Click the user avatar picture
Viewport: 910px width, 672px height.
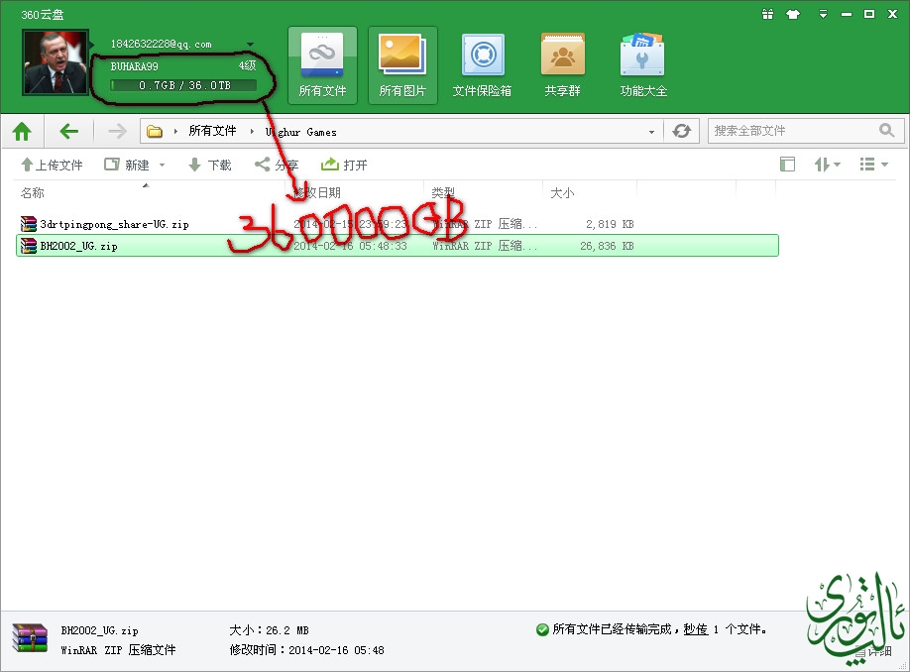click(56, 62)
